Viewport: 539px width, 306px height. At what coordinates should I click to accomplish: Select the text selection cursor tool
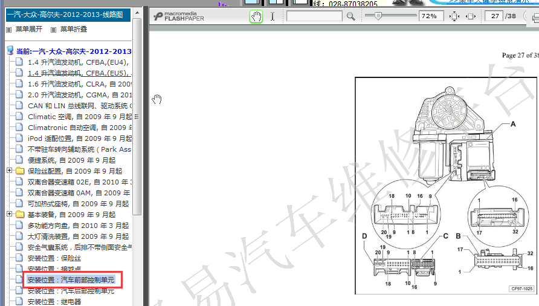point(273,16)
